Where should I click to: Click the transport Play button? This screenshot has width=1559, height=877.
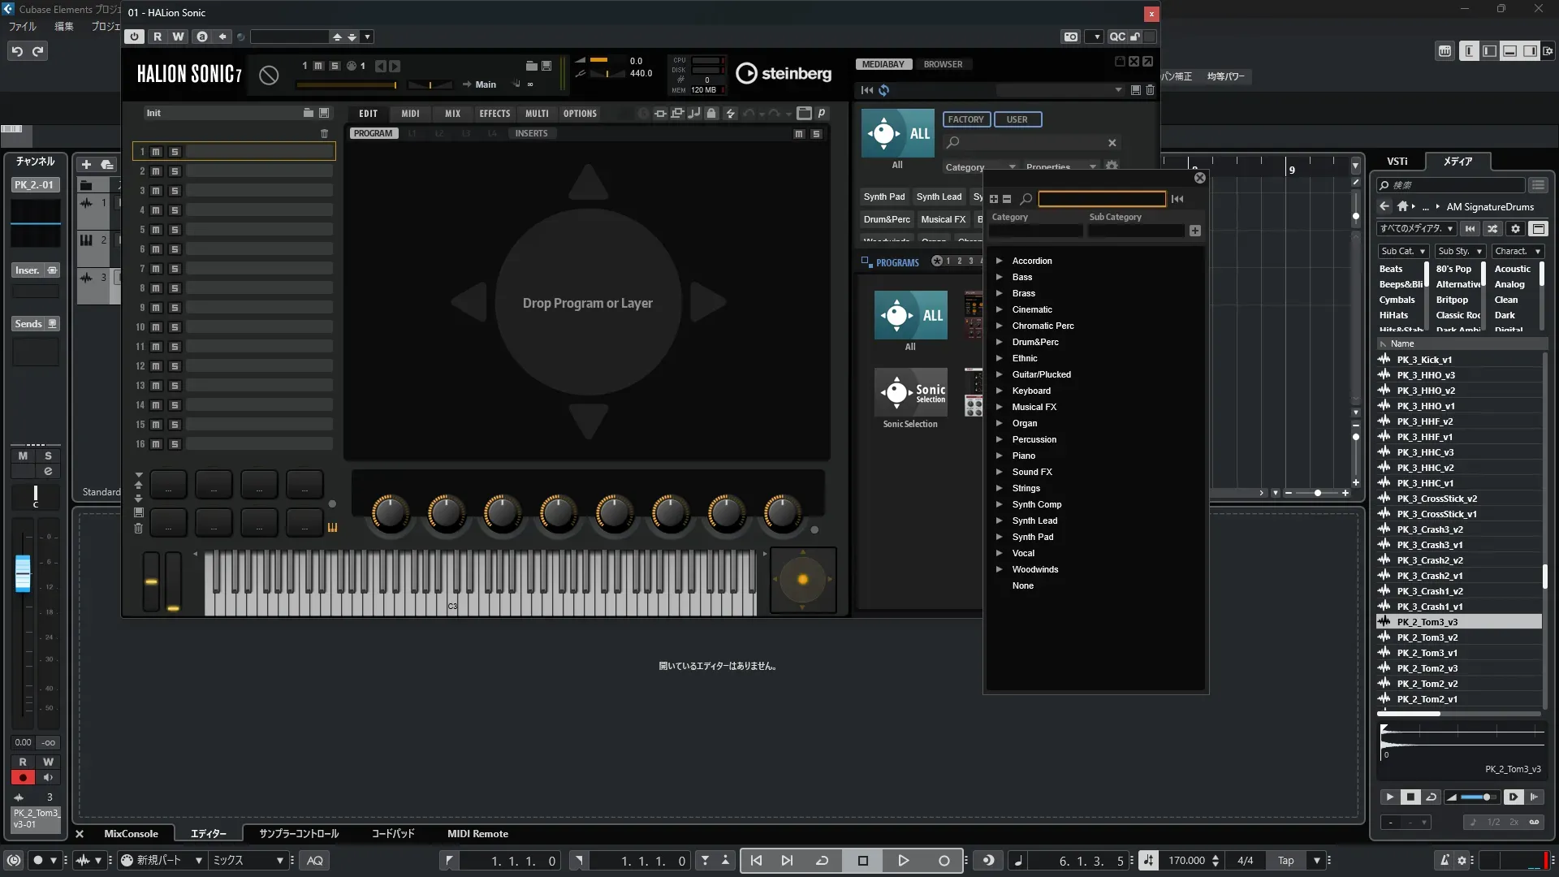(903, 861)
